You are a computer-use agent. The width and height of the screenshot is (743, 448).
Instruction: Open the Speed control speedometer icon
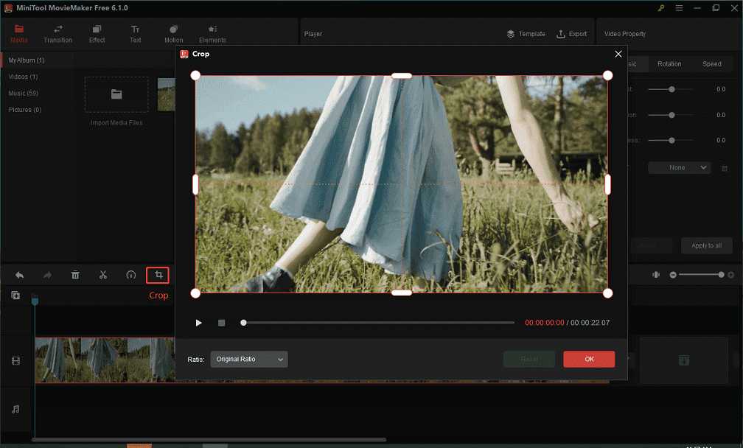(130, 275)
